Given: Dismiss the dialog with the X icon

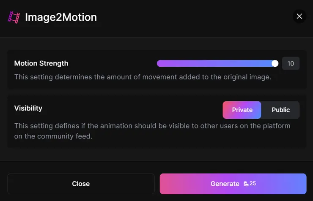Looking at the screenshot, I should coord(299,16).
